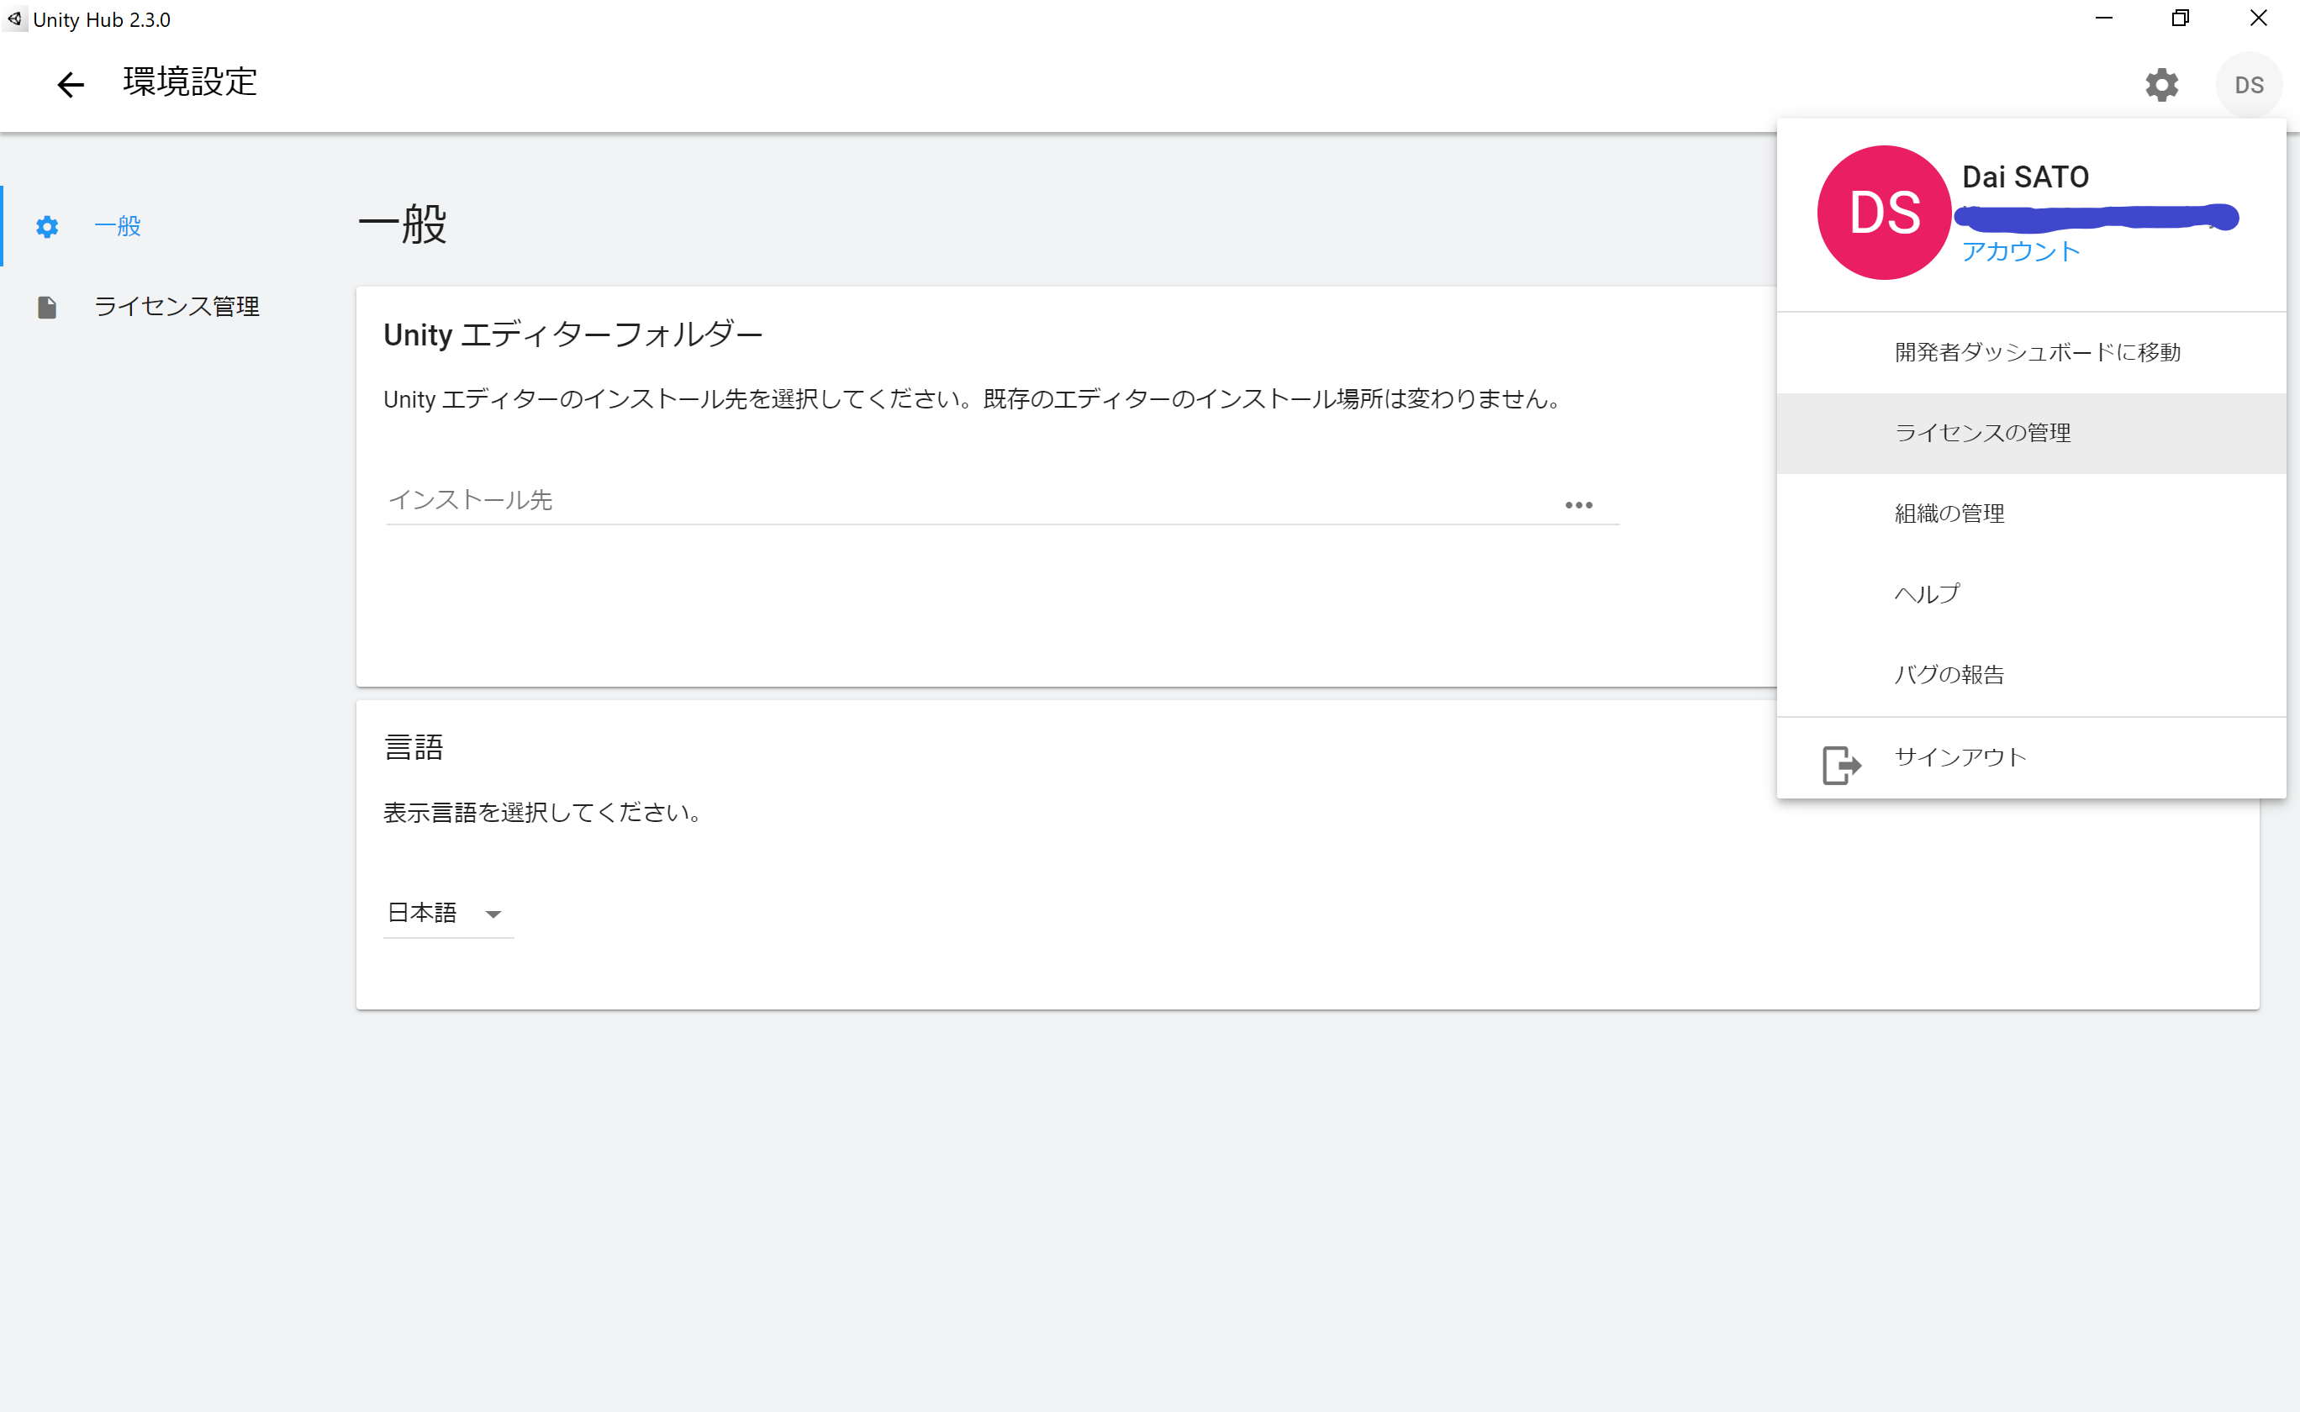
Task: Click the document icon for ライセンス管理
Action: coord(47,308)
